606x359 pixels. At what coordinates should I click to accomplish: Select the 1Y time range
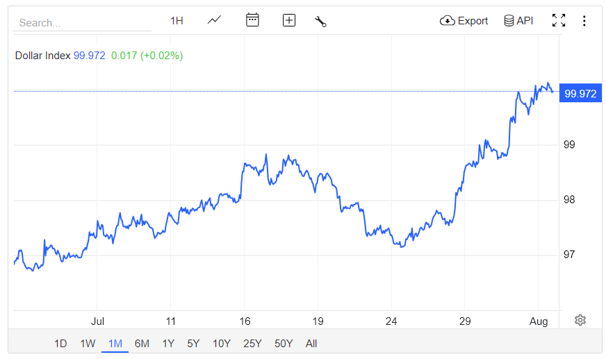pyautogui.click(x=168, y=344)
